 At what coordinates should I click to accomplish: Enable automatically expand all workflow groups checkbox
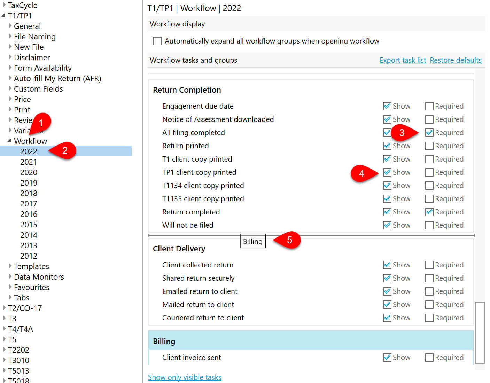click(x=157, y=41)
